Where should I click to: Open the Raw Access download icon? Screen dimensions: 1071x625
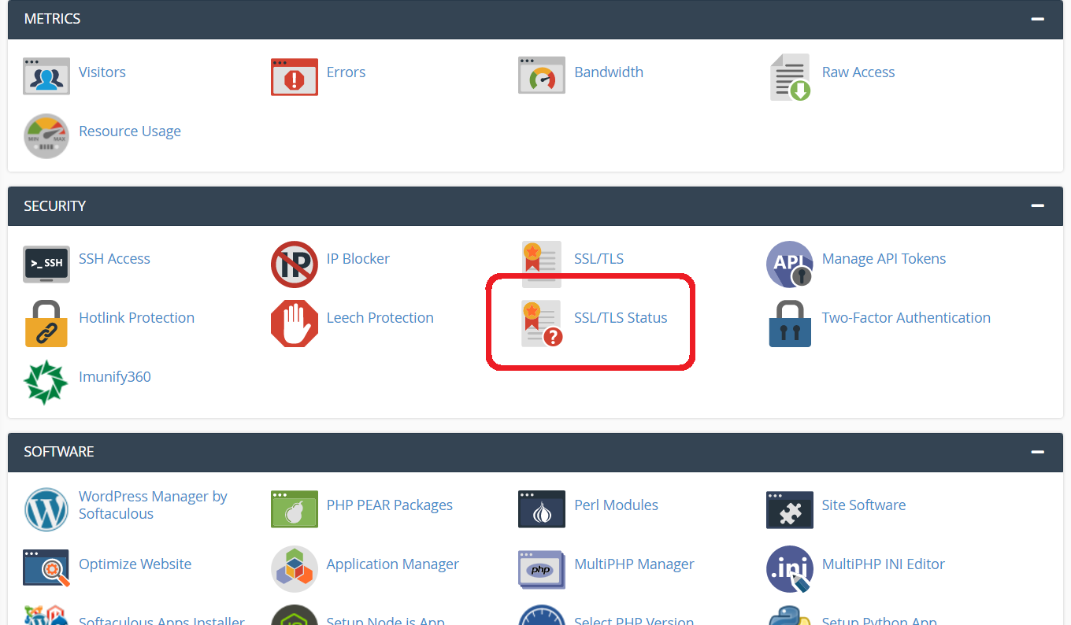tap(790, 76)
